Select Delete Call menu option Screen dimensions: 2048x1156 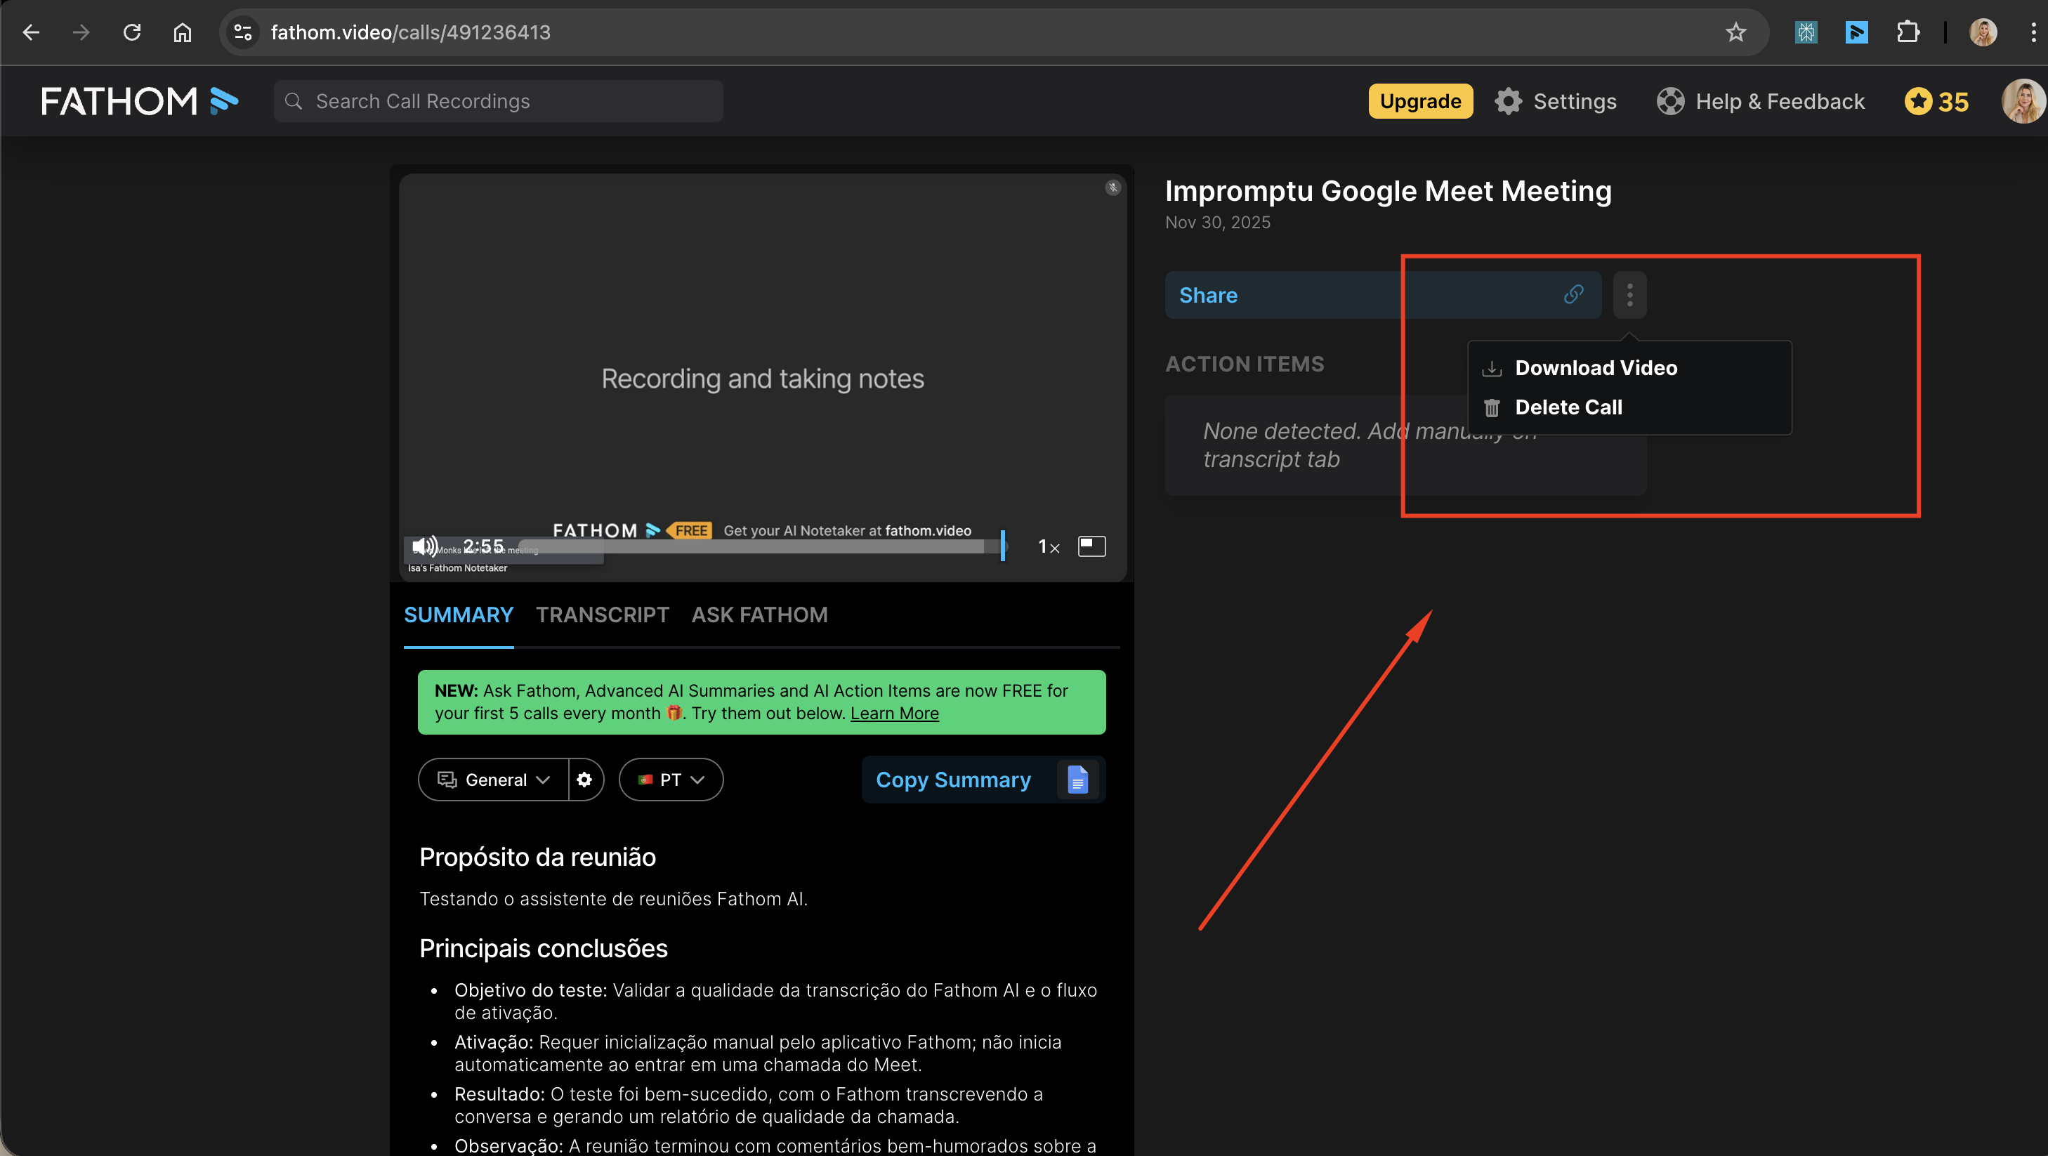click(1568, 407)
